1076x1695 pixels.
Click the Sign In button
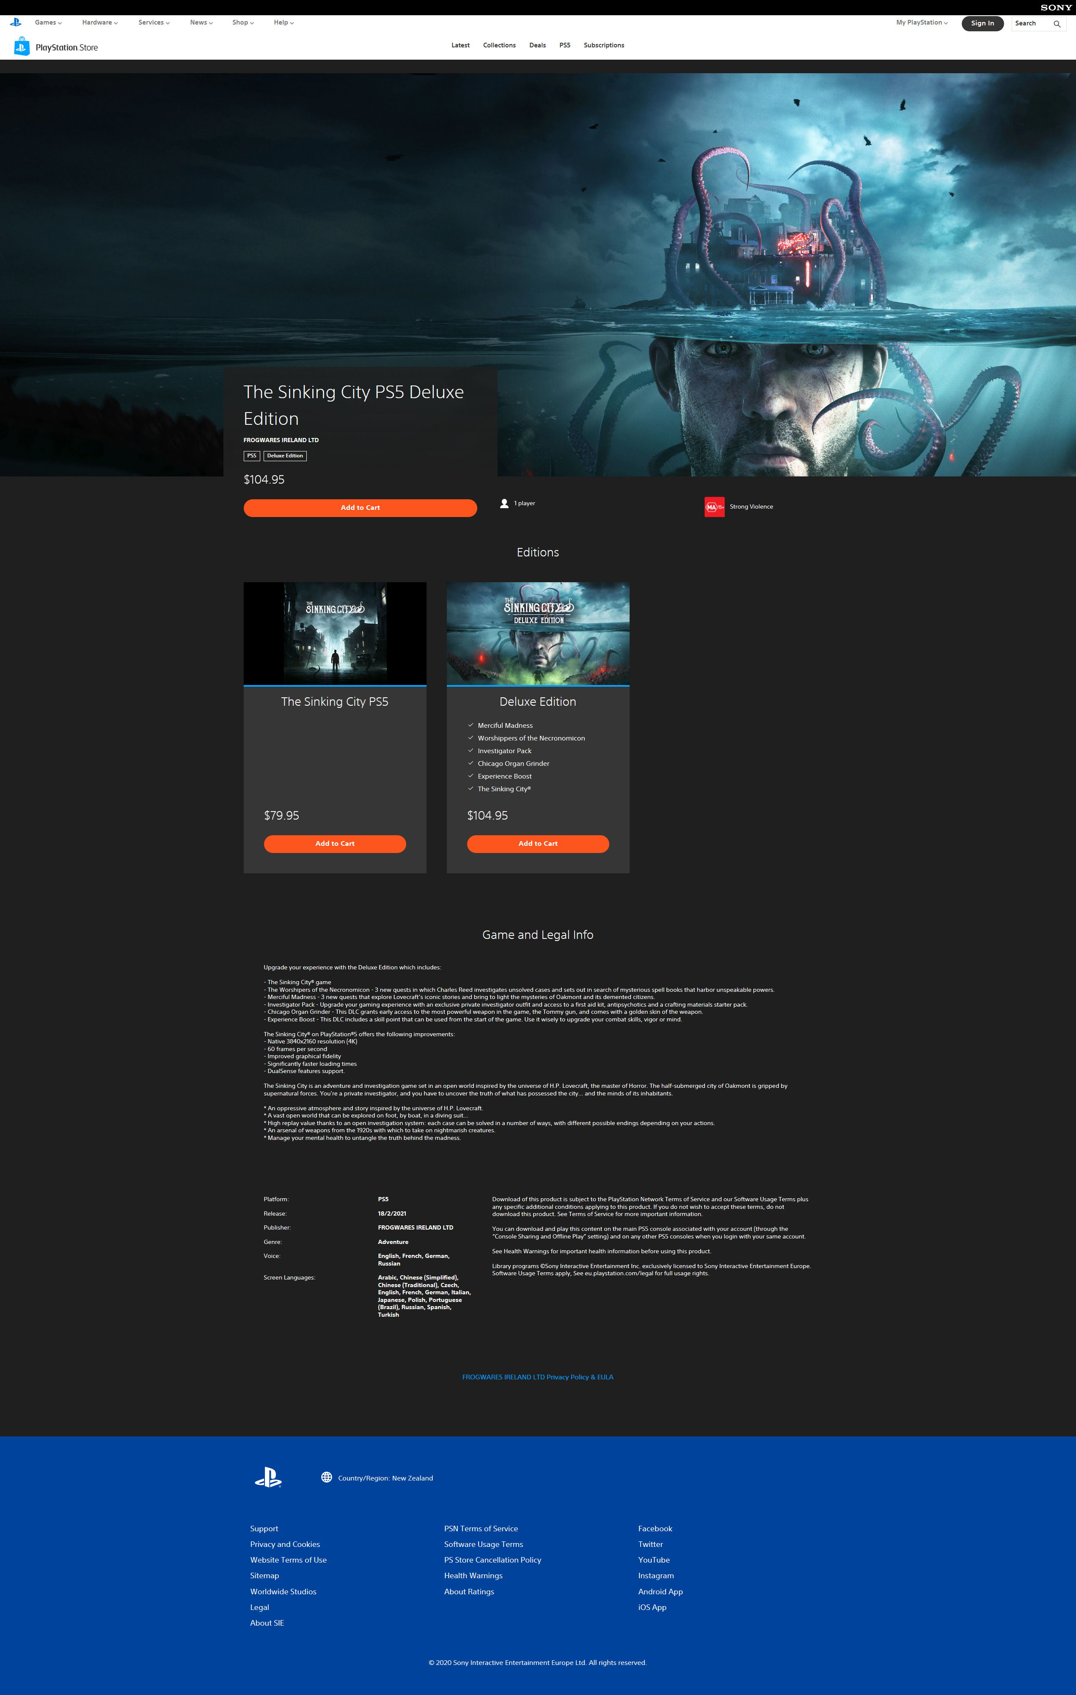coord(982,23)
